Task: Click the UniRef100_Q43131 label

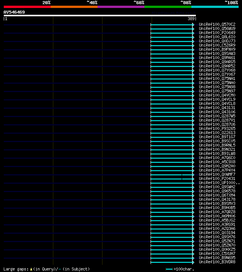Action: (217, 108)
